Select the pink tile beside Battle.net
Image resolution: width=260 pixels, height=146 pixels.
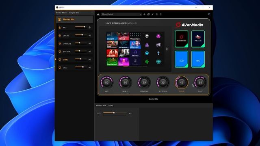[x=123, y=62]
